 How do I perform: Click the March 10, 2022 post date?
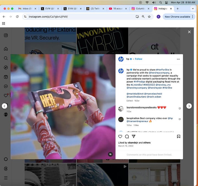(x=126, y=146)
